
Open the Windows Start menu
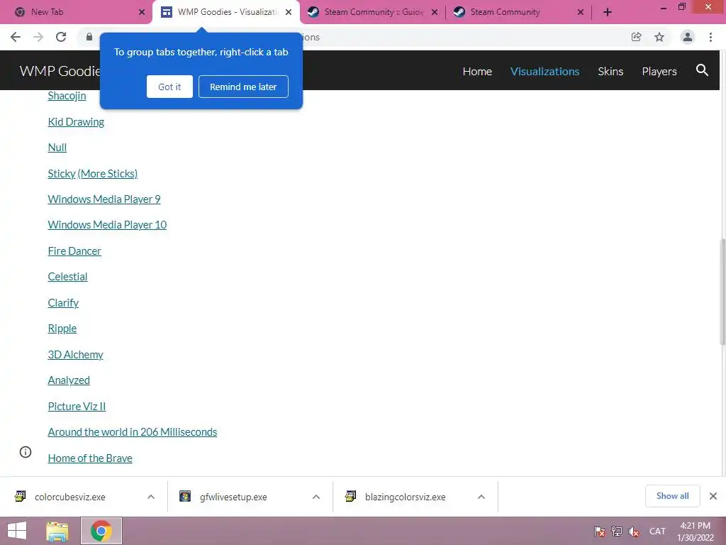point(17,531)
